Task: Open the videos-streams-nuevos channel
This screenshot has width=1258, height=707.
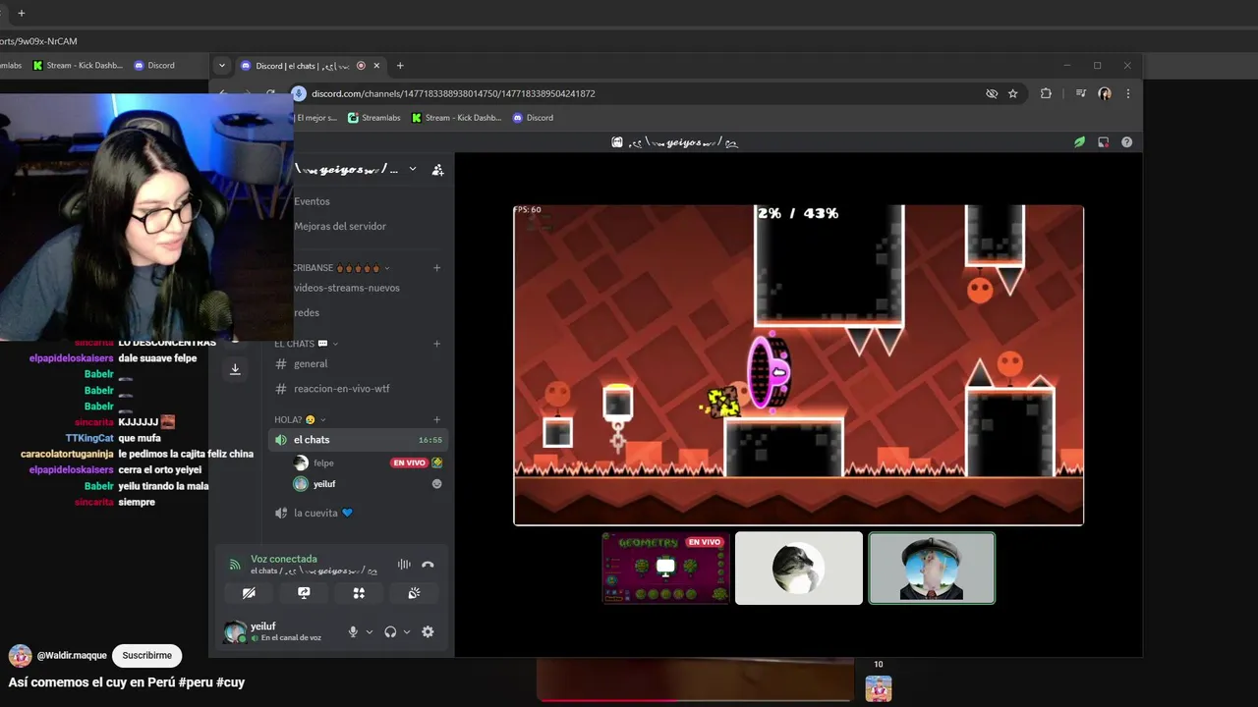Action: [347, 288]
